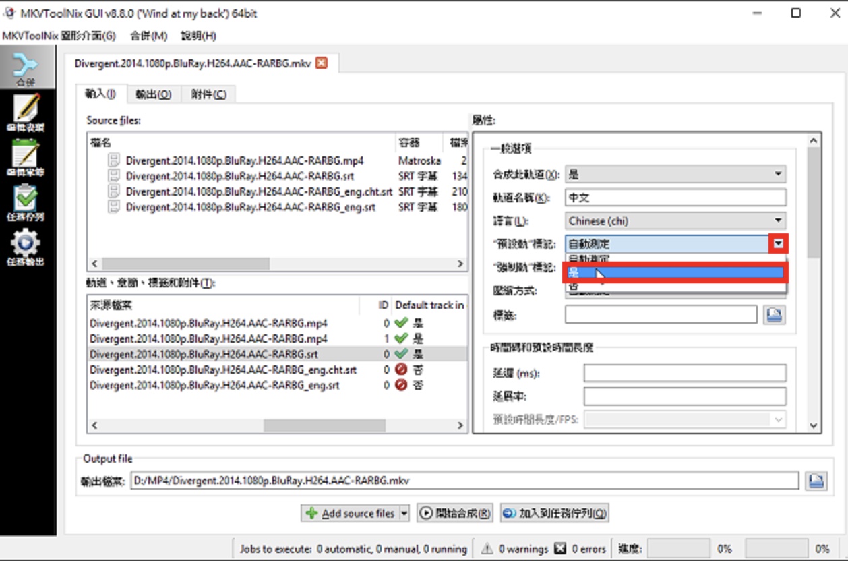Click browse icon next to 標籤 field
The height and width of the screenshot is (561, 848).
coord(775,314)
